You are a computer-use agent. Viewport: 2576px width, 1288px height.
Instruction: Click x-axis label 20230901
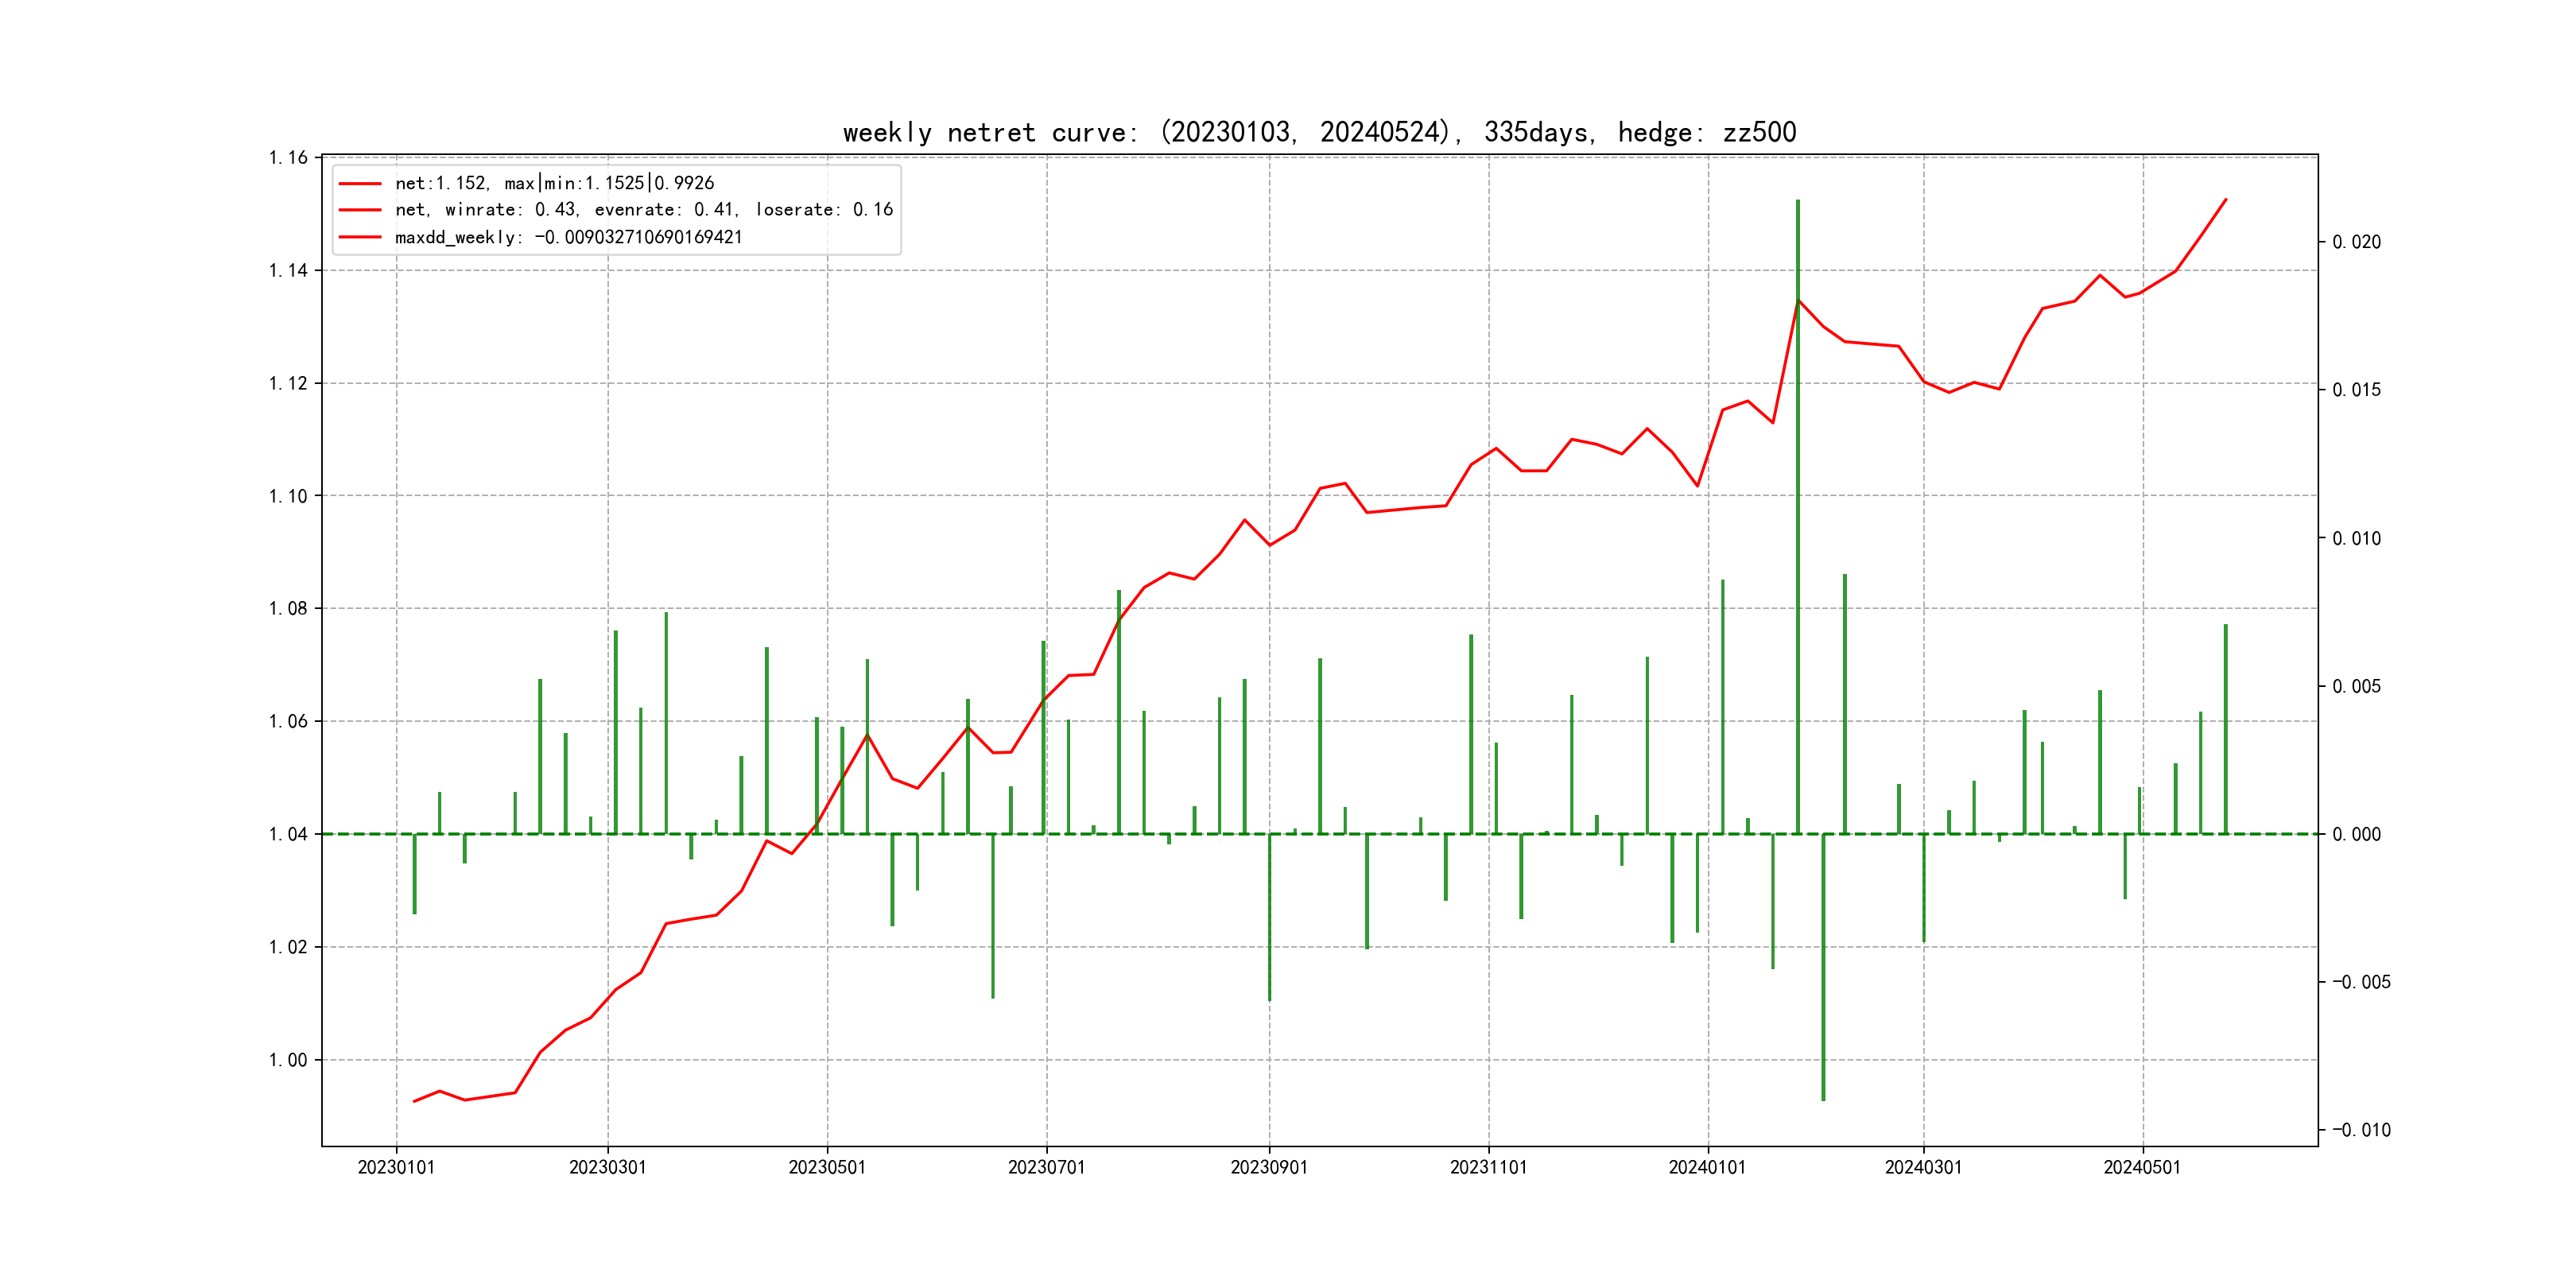[x=1268, y=1168]
